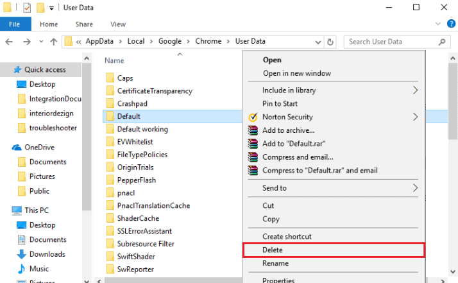Click Chrome in the address path

[x=208, y=41]
